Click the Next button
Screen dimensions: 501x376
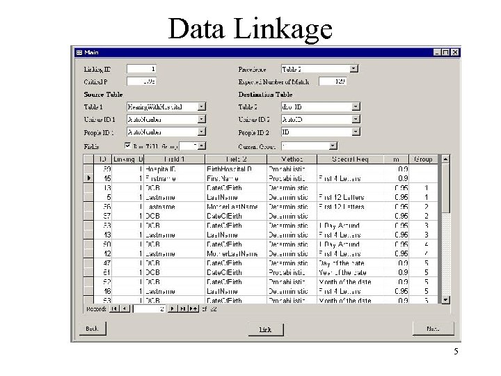click(x=433, y=329)
